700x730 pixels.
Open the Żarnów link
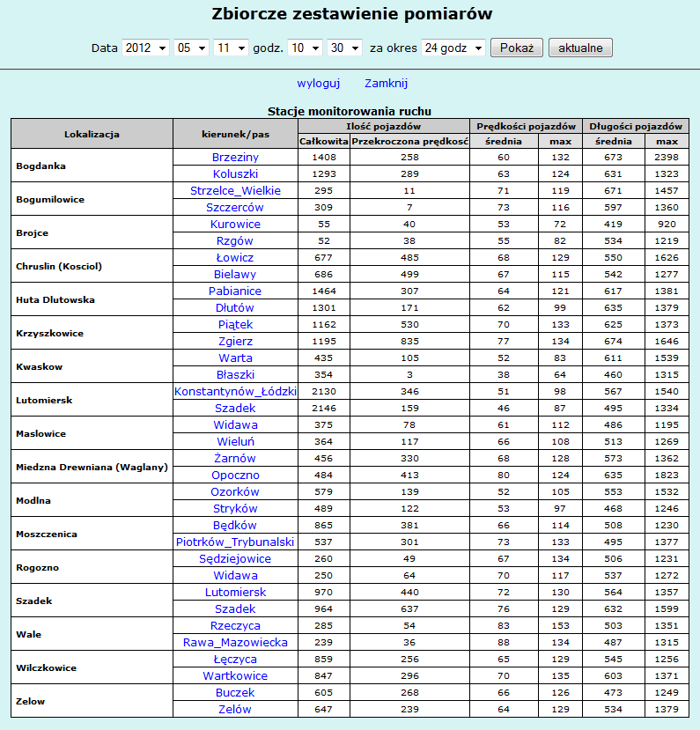(235, 459)
